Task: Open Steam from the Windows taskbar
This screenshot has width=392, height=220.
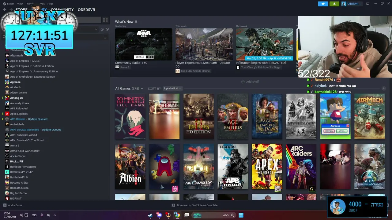Action: tap(150, 215)
